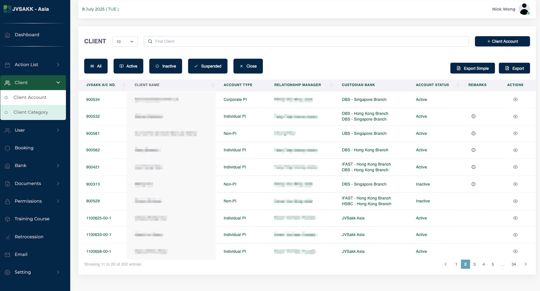The height and width of the screenshot is (291, 540).
Task: Filter clients by Suspended status
Action: point(208,66)
